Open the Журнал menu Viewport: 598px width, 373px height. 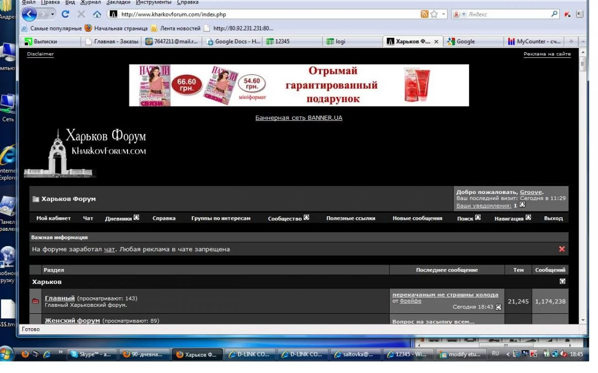(x=91, y=2)
